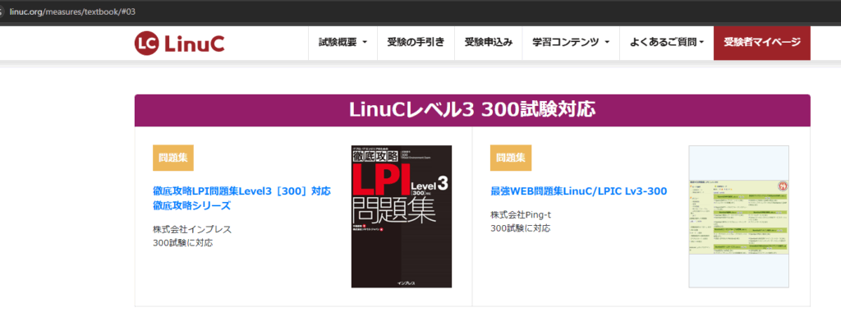Go to 受験の手引き page
This screenshot has width=841, height=317.
click(416, 43)
